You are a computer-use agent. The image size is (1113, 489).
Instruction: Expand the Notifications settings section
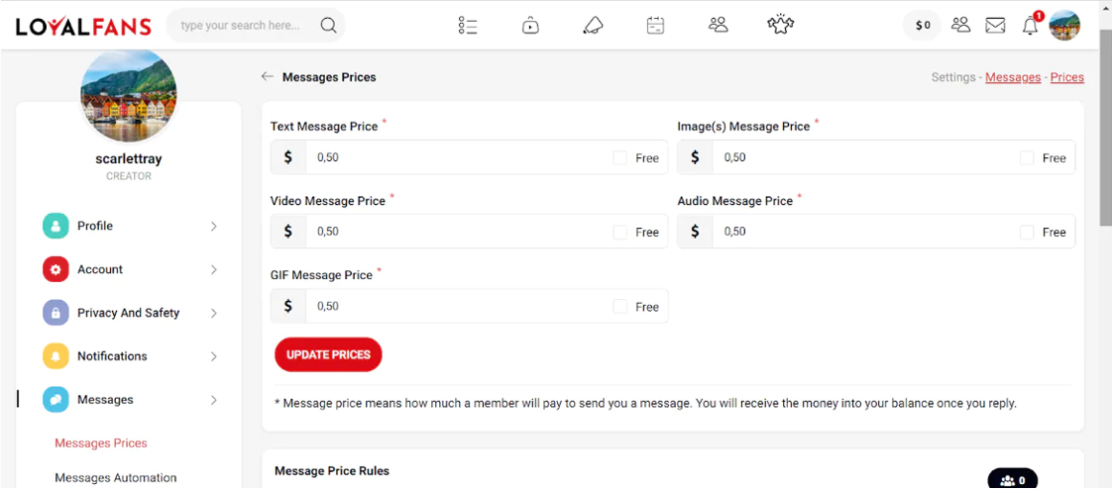131,356
